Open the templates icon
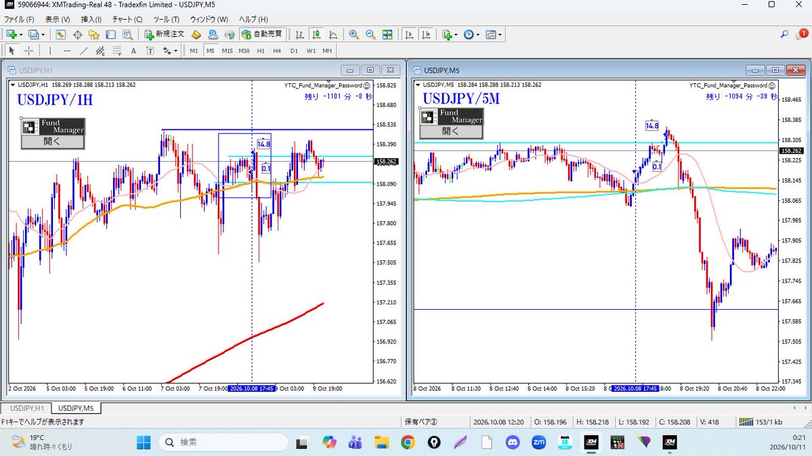812x456 pixels. [490, 35]
